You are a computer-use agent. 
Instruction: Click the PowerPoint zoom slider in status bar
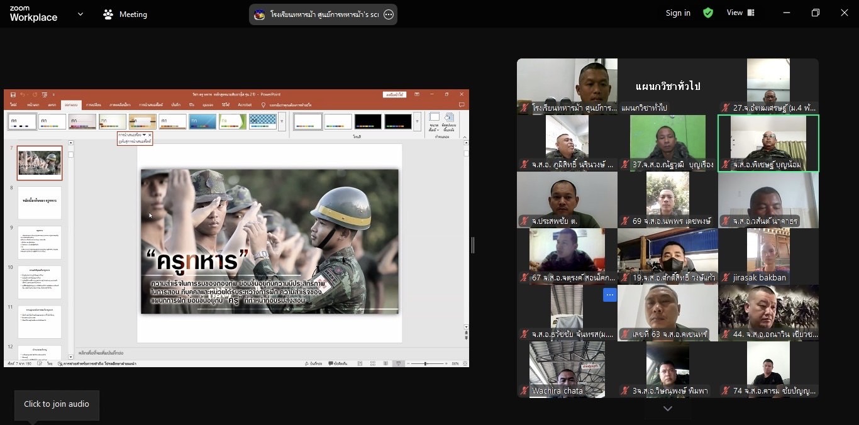pos(426,363)
